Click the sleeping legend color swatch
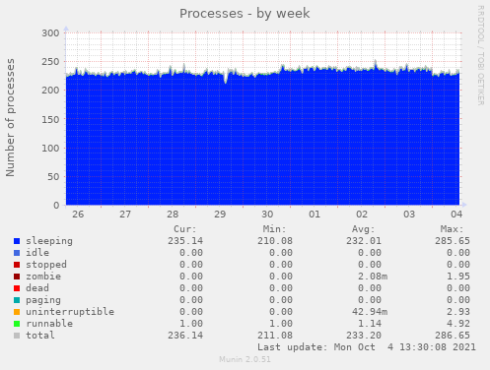The image size is (490, 370). (17, 241)
